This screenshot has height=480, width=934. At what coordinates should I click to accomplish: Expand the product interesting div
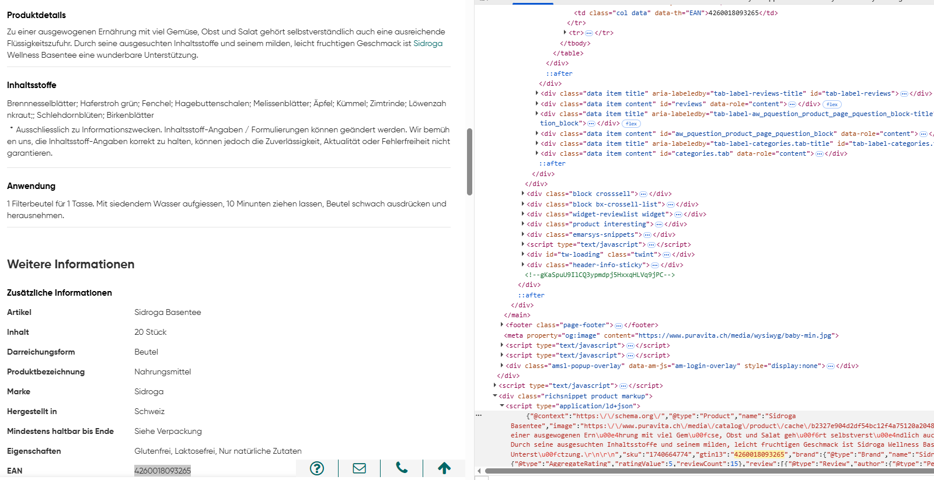pos(523,224)
